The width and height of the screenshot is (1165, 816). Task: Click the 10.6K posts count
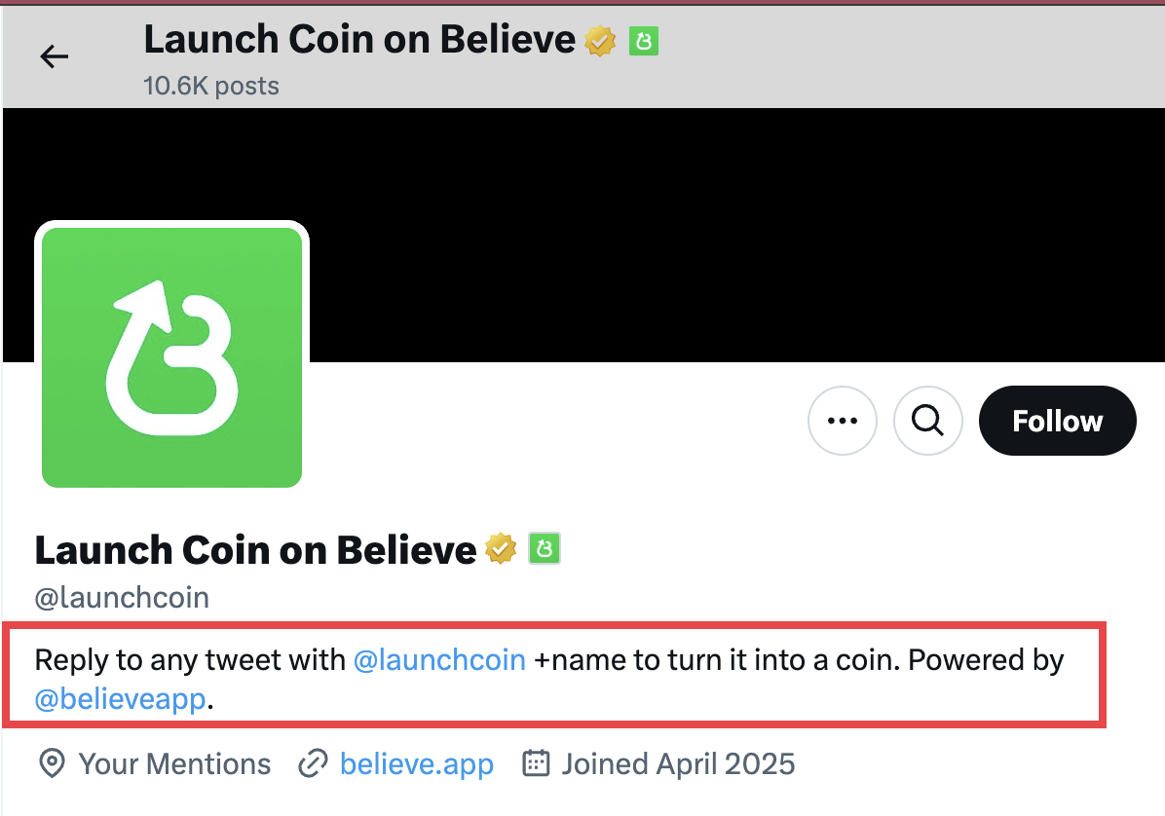click(x=211, y=86)
